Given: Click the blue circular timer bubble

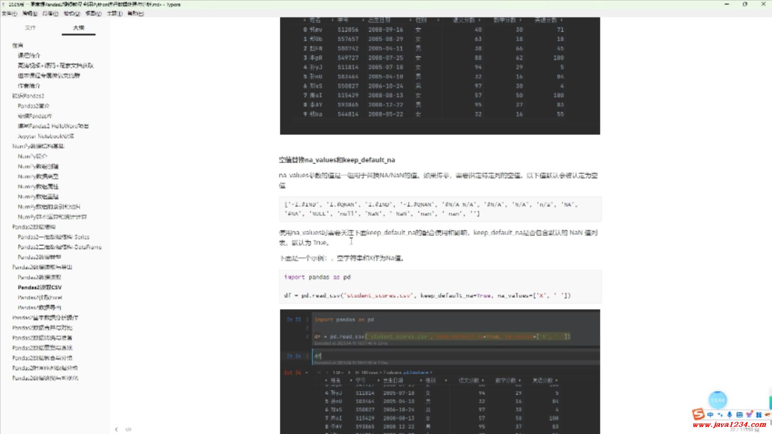Looking at the screenshot, I should 718,400.
